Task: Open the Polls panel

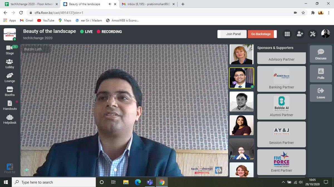Action: pos(321,73)
